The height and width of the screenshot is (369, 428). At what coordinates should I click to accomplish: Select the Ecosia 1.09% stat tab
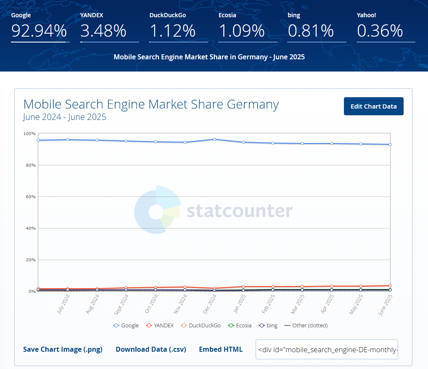[x=248, y=27]
